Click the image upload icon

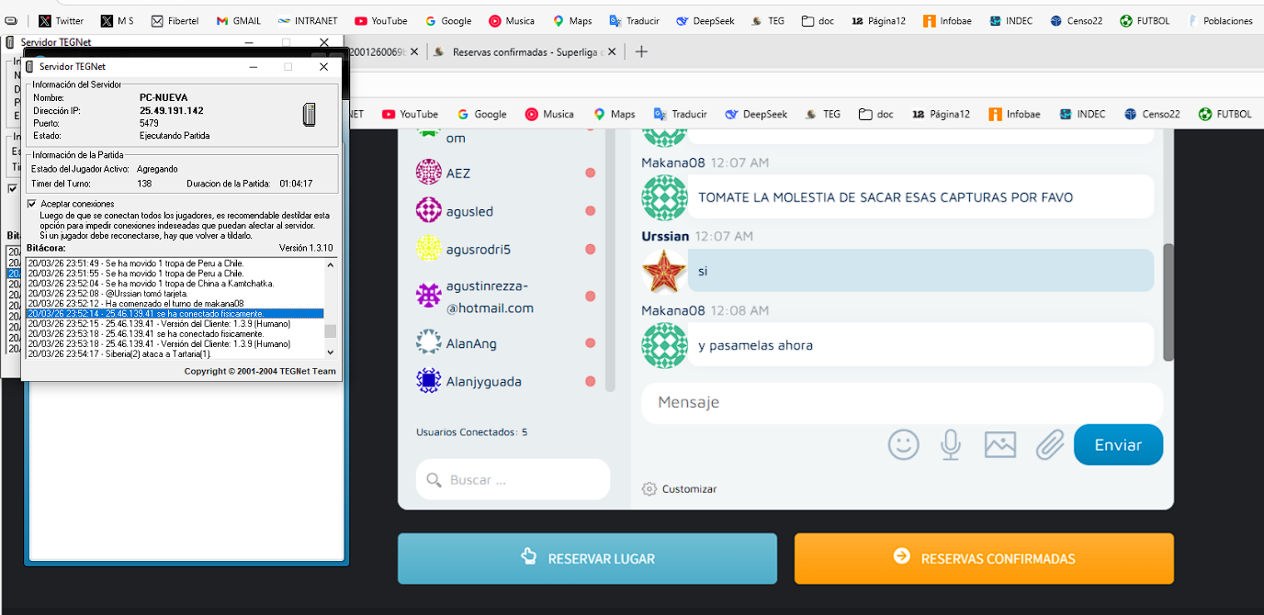pos(999,444)
